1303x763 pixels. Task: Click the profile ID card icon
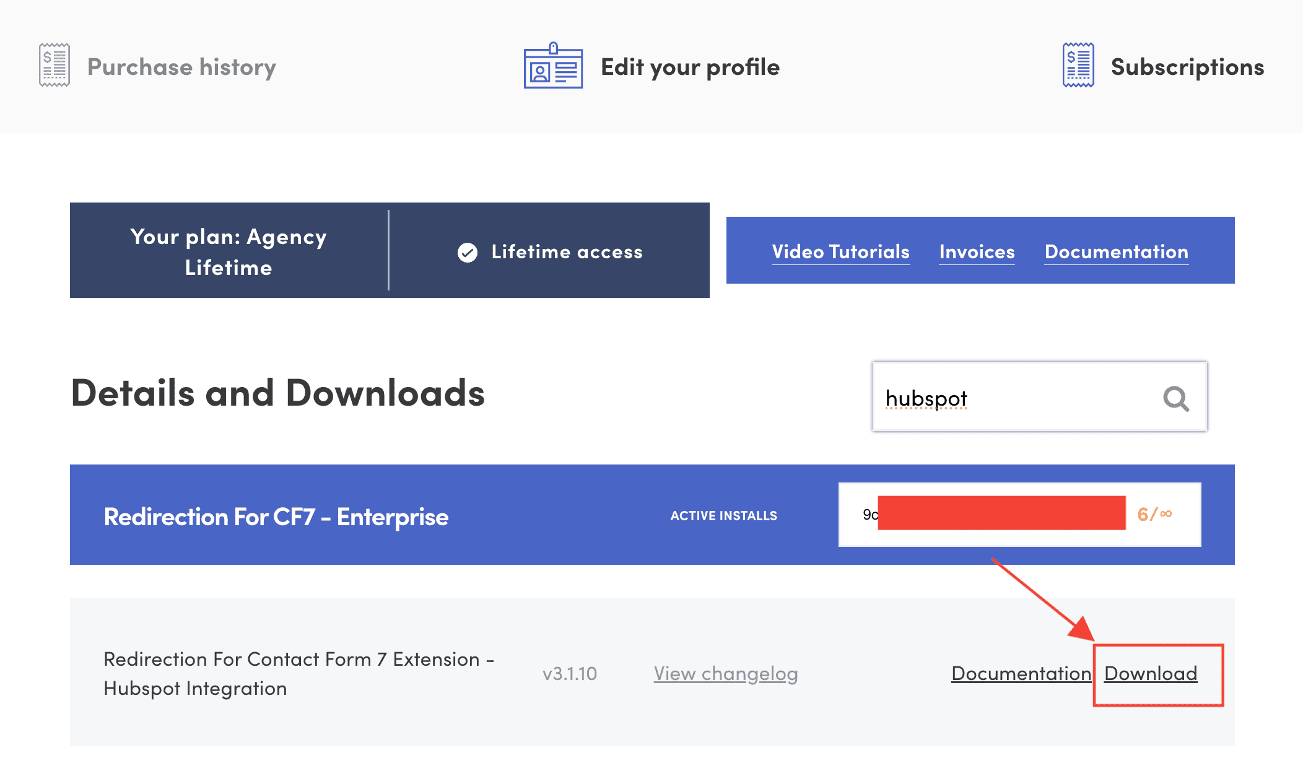[553, 66]
